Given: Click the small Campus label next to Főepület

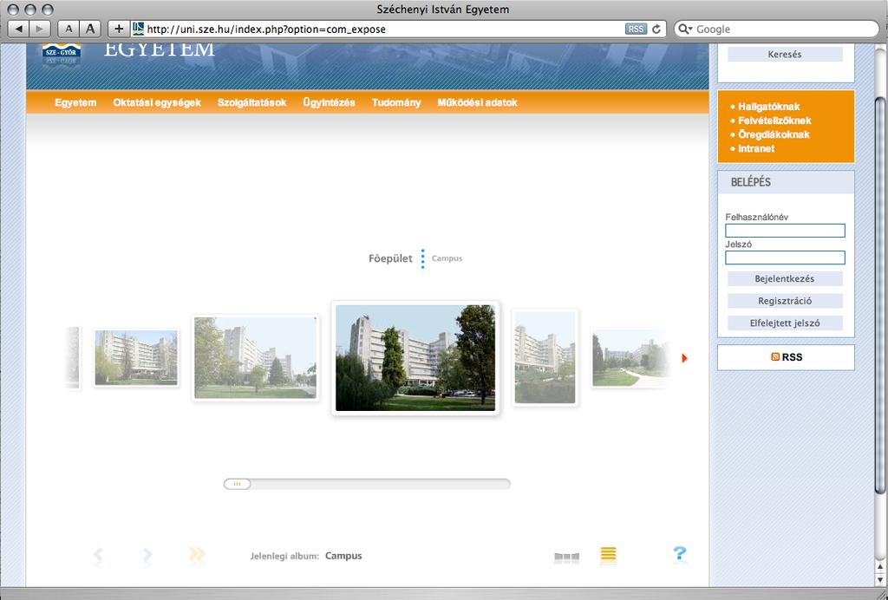Looking at the screenshot, I should [x=447, y=258].
